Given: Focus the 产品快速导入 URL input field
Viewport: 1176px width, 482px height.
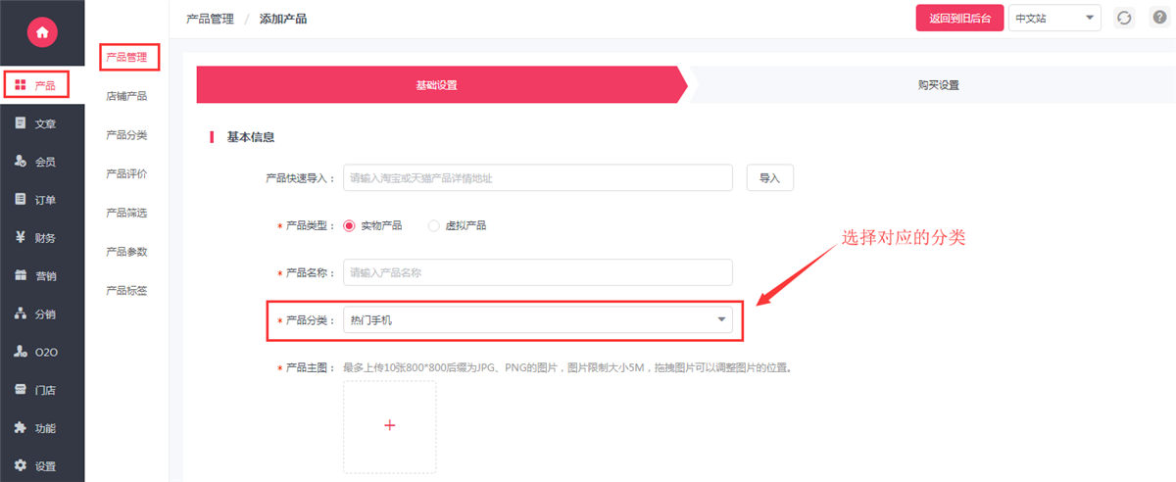Looking at the screenshot, I should [538, 177].
